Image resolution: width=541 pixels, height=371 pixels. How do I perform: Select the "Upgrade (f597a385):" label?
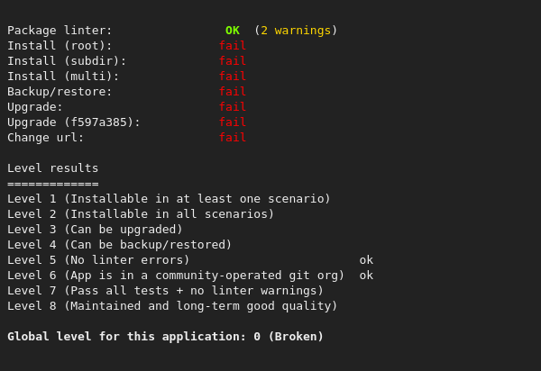pos(74,122)
